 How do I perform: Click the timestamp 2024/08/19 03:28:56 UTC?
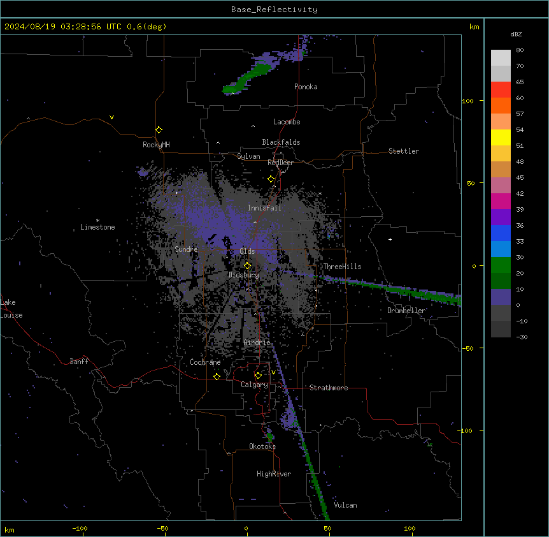pos(62,27)
